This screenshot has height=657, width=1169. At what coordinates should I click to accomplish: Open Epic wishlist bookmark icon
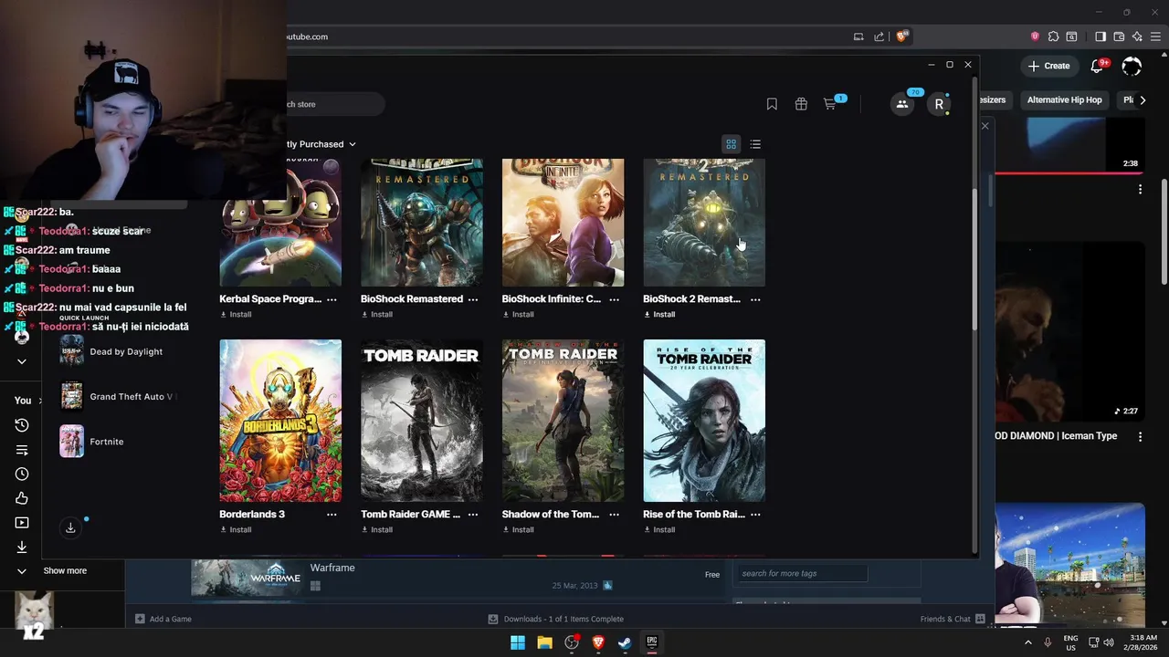pyautogui.click(x=772, y=104)
